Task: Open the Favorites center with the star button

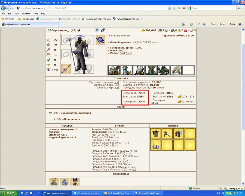Action: pyautogui.click(x=8, y=19)
